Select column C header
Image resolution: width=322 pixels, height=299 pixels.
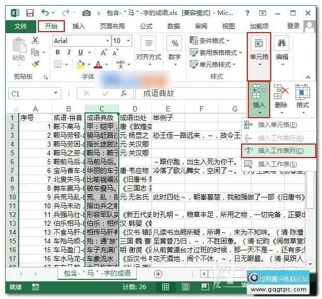(102, 109)
